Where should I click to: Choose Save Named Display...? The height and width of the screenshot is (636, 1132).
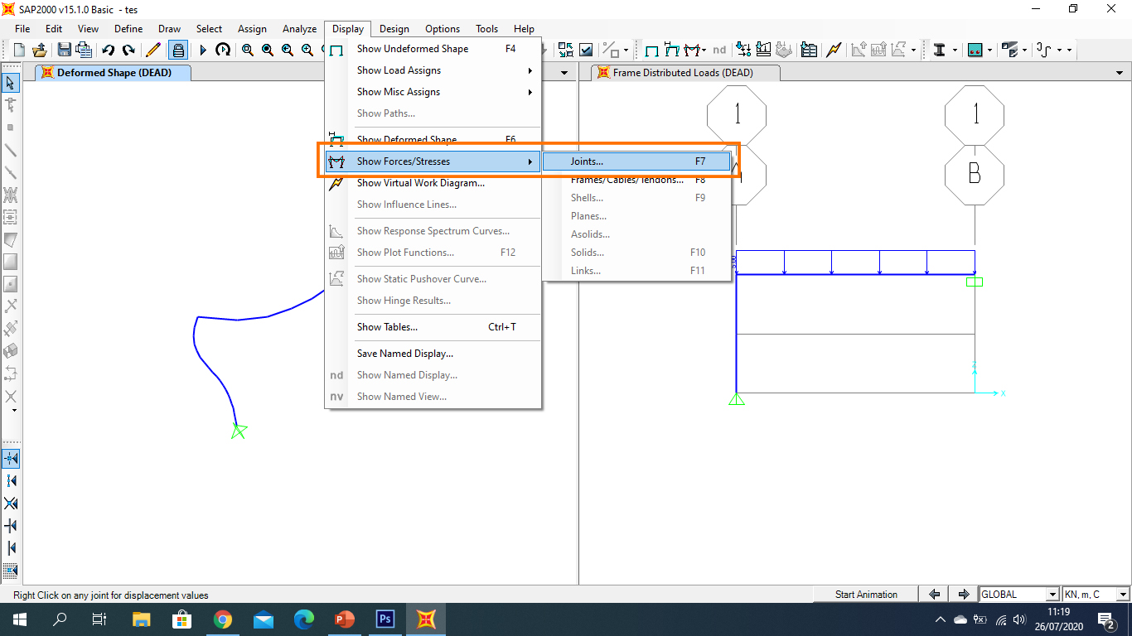[433, 354]
